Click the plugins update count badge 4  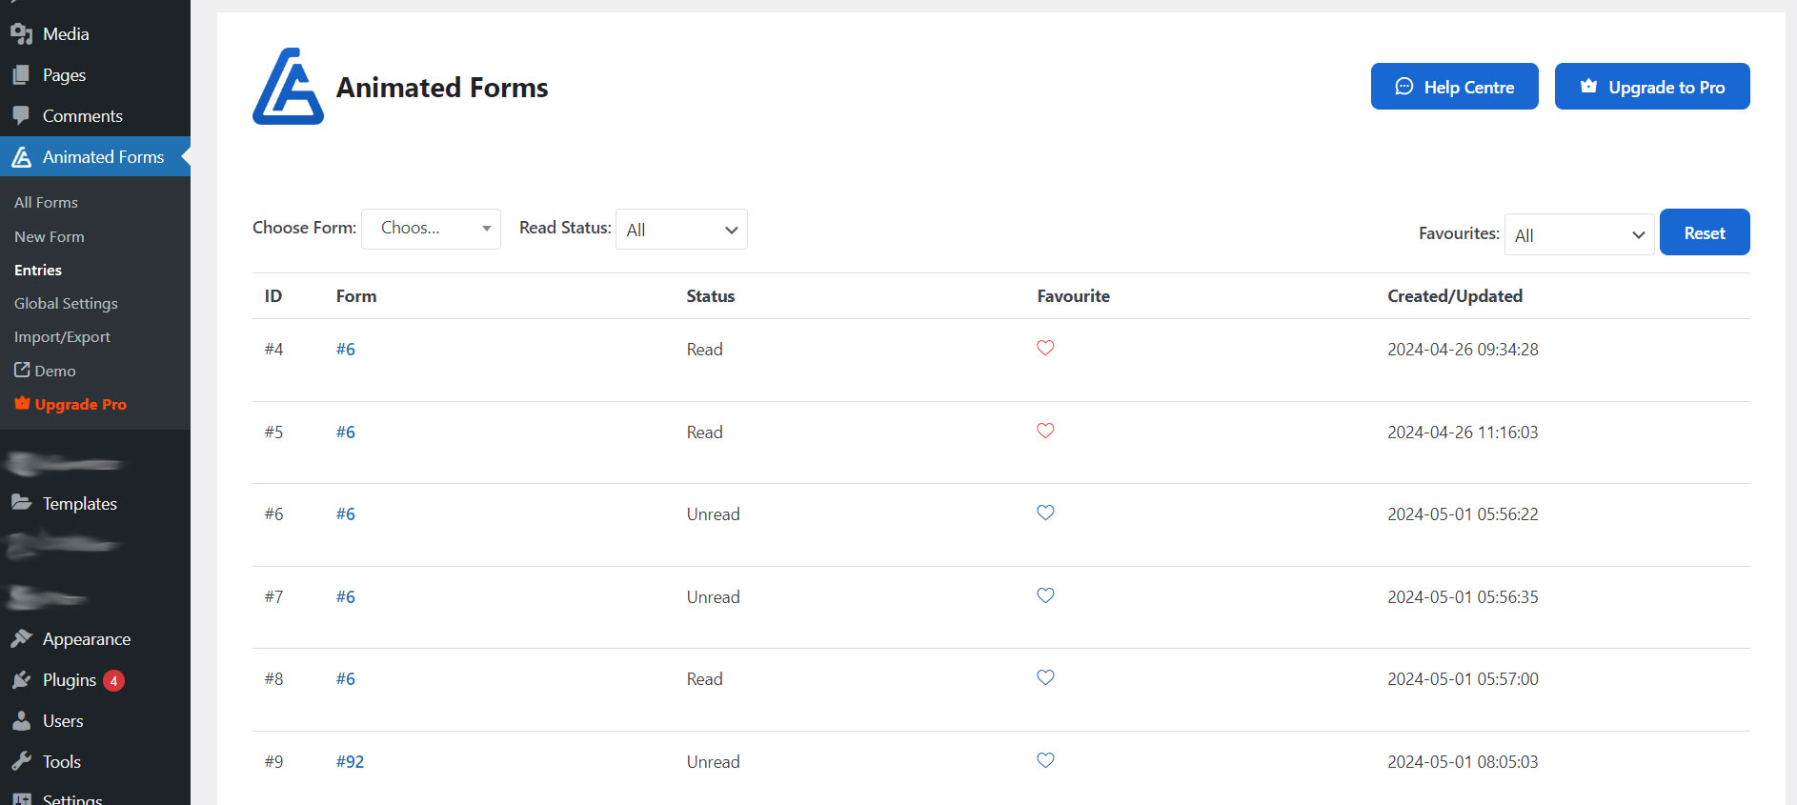(x=113, y=680)
